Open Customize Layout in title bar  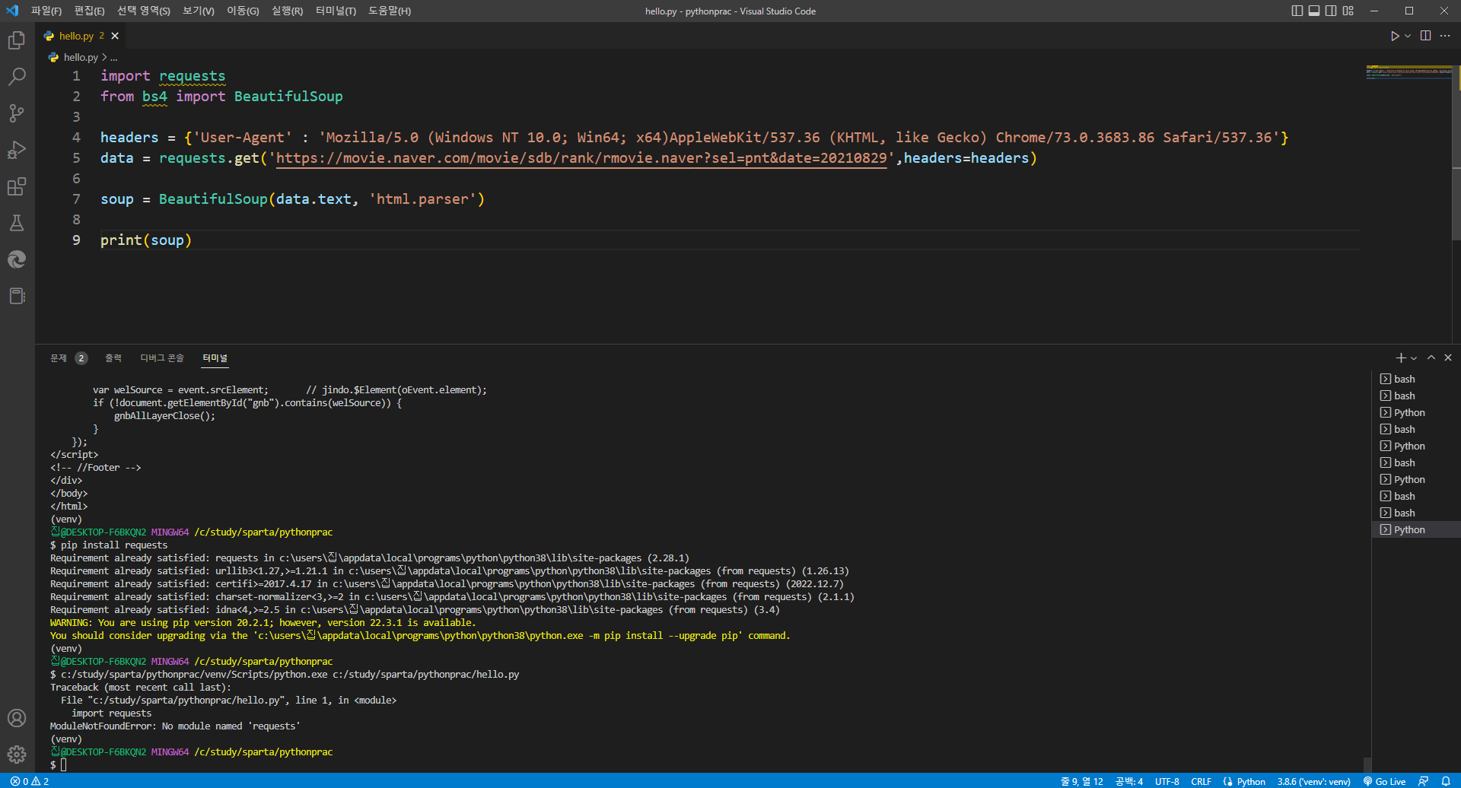(x=1348, y=11)
